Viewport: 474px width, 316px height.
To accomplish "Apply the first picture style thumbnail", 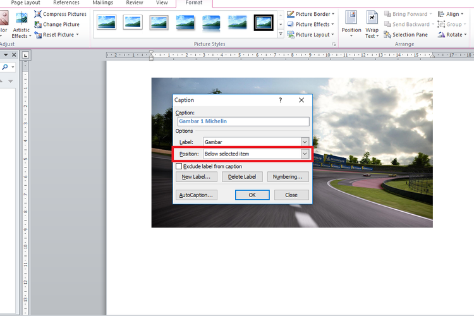I will coord(106,22).
